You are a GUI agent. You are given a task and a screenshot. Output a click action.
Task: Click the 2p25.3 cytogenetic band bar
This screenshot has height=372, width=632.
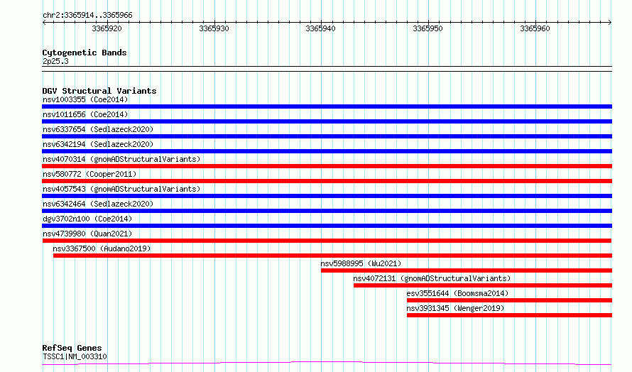pos(327,69)
